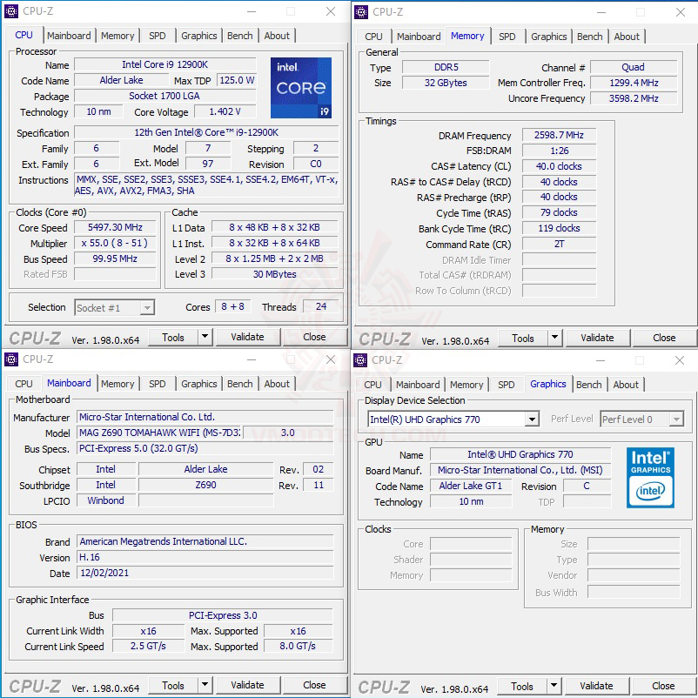Click the Tools button in the CPU window
698x698 pixels.
pos(172,337)
